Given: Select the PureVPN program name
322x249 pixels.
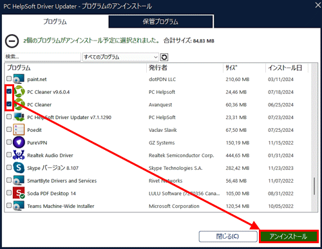Looking at the screenshot, I should click(x=37, y=143).
